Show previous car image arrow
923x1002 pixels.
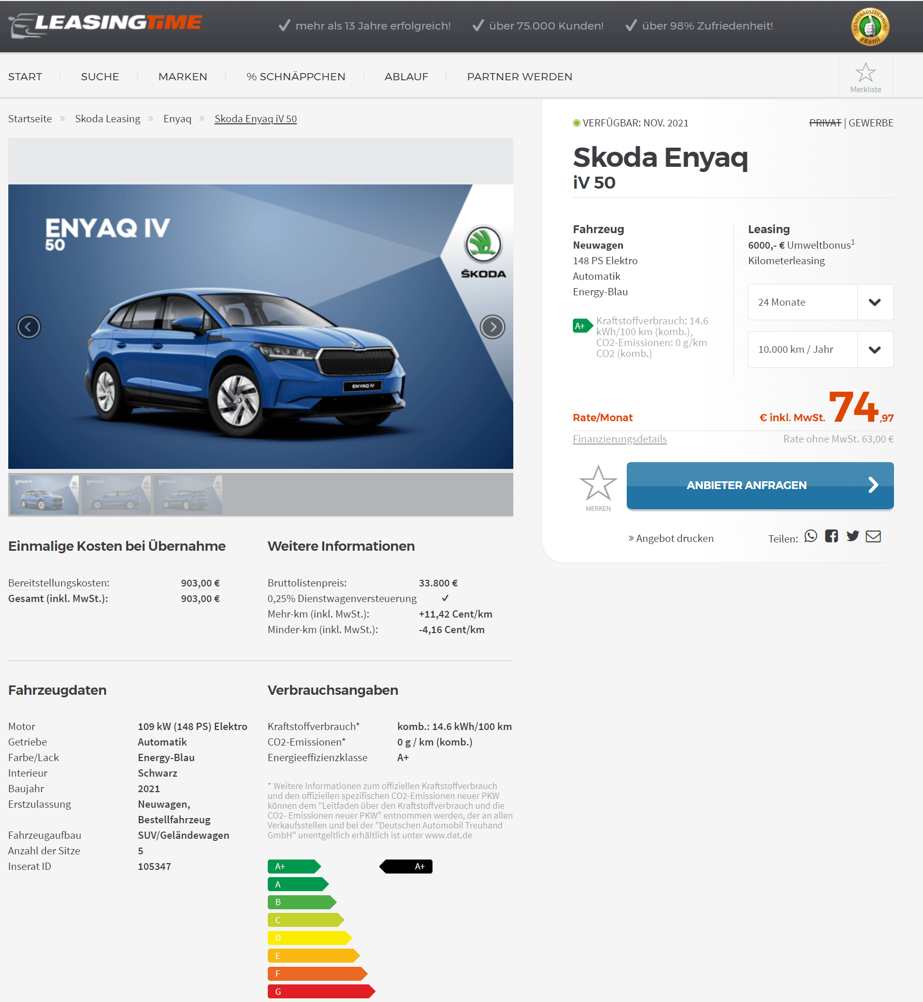[x=29, y=327]
